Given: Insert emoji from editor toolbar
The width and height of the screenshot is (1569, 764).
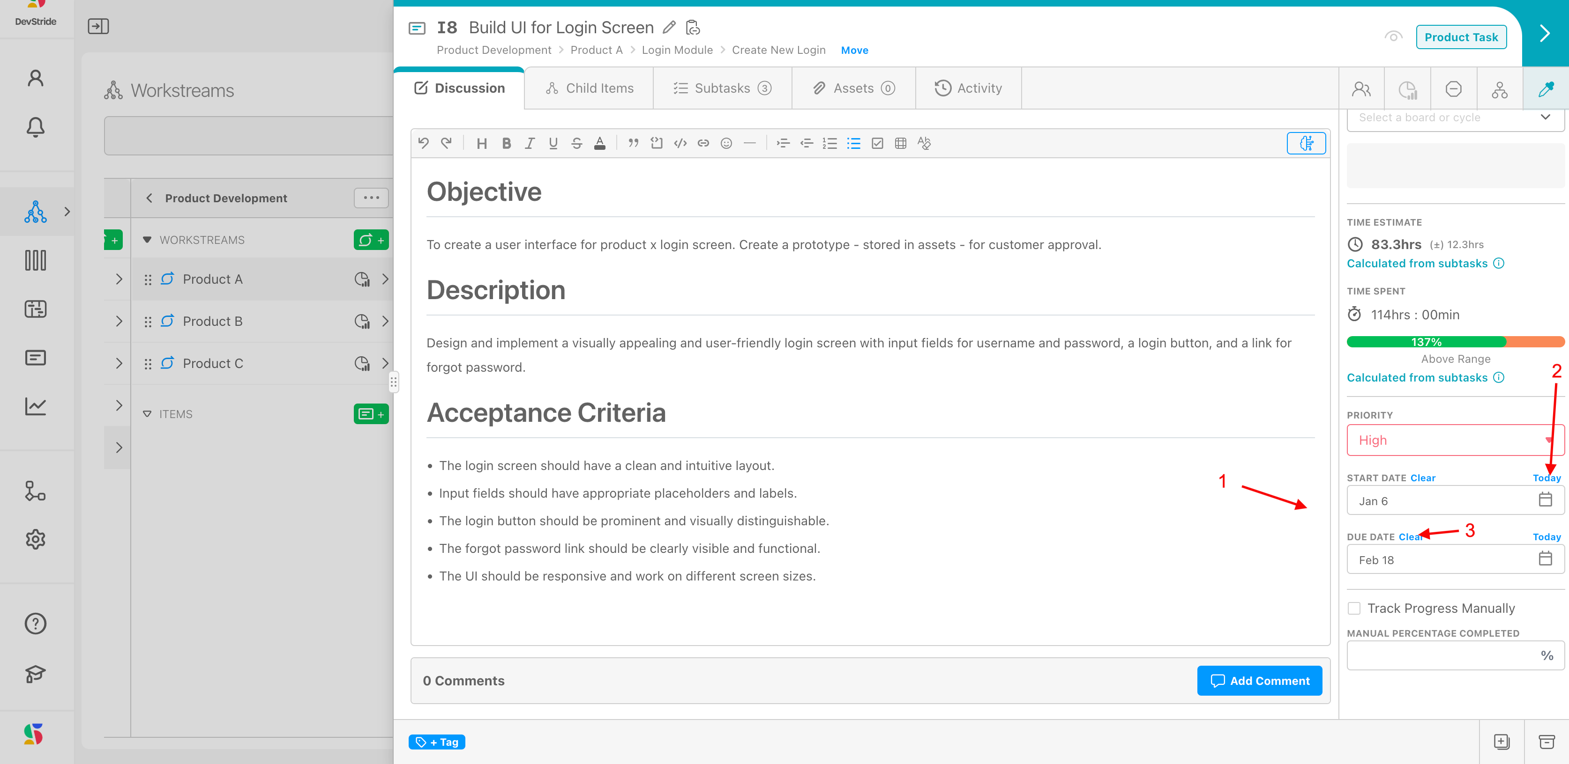Looking at the screenshot, I should click(x=726, y=144).
